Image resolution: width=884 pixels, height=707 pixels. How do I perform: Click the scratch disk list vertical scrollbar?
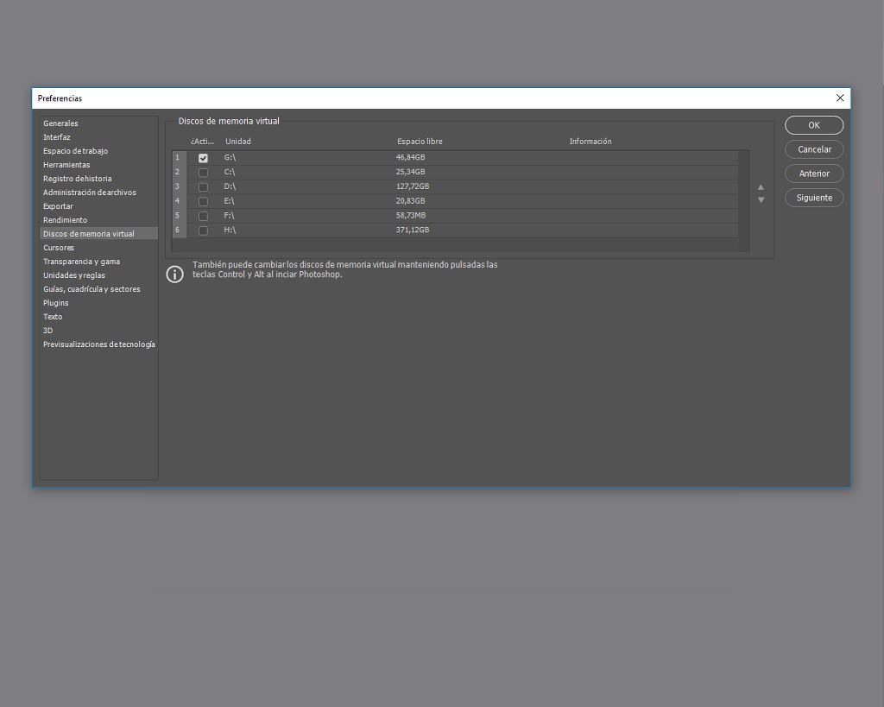[x=744, y=201]
